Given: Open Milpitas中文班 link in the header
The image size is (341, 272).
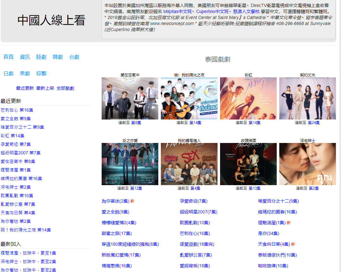Looking at the screenshot, I should tap(177, 11).
